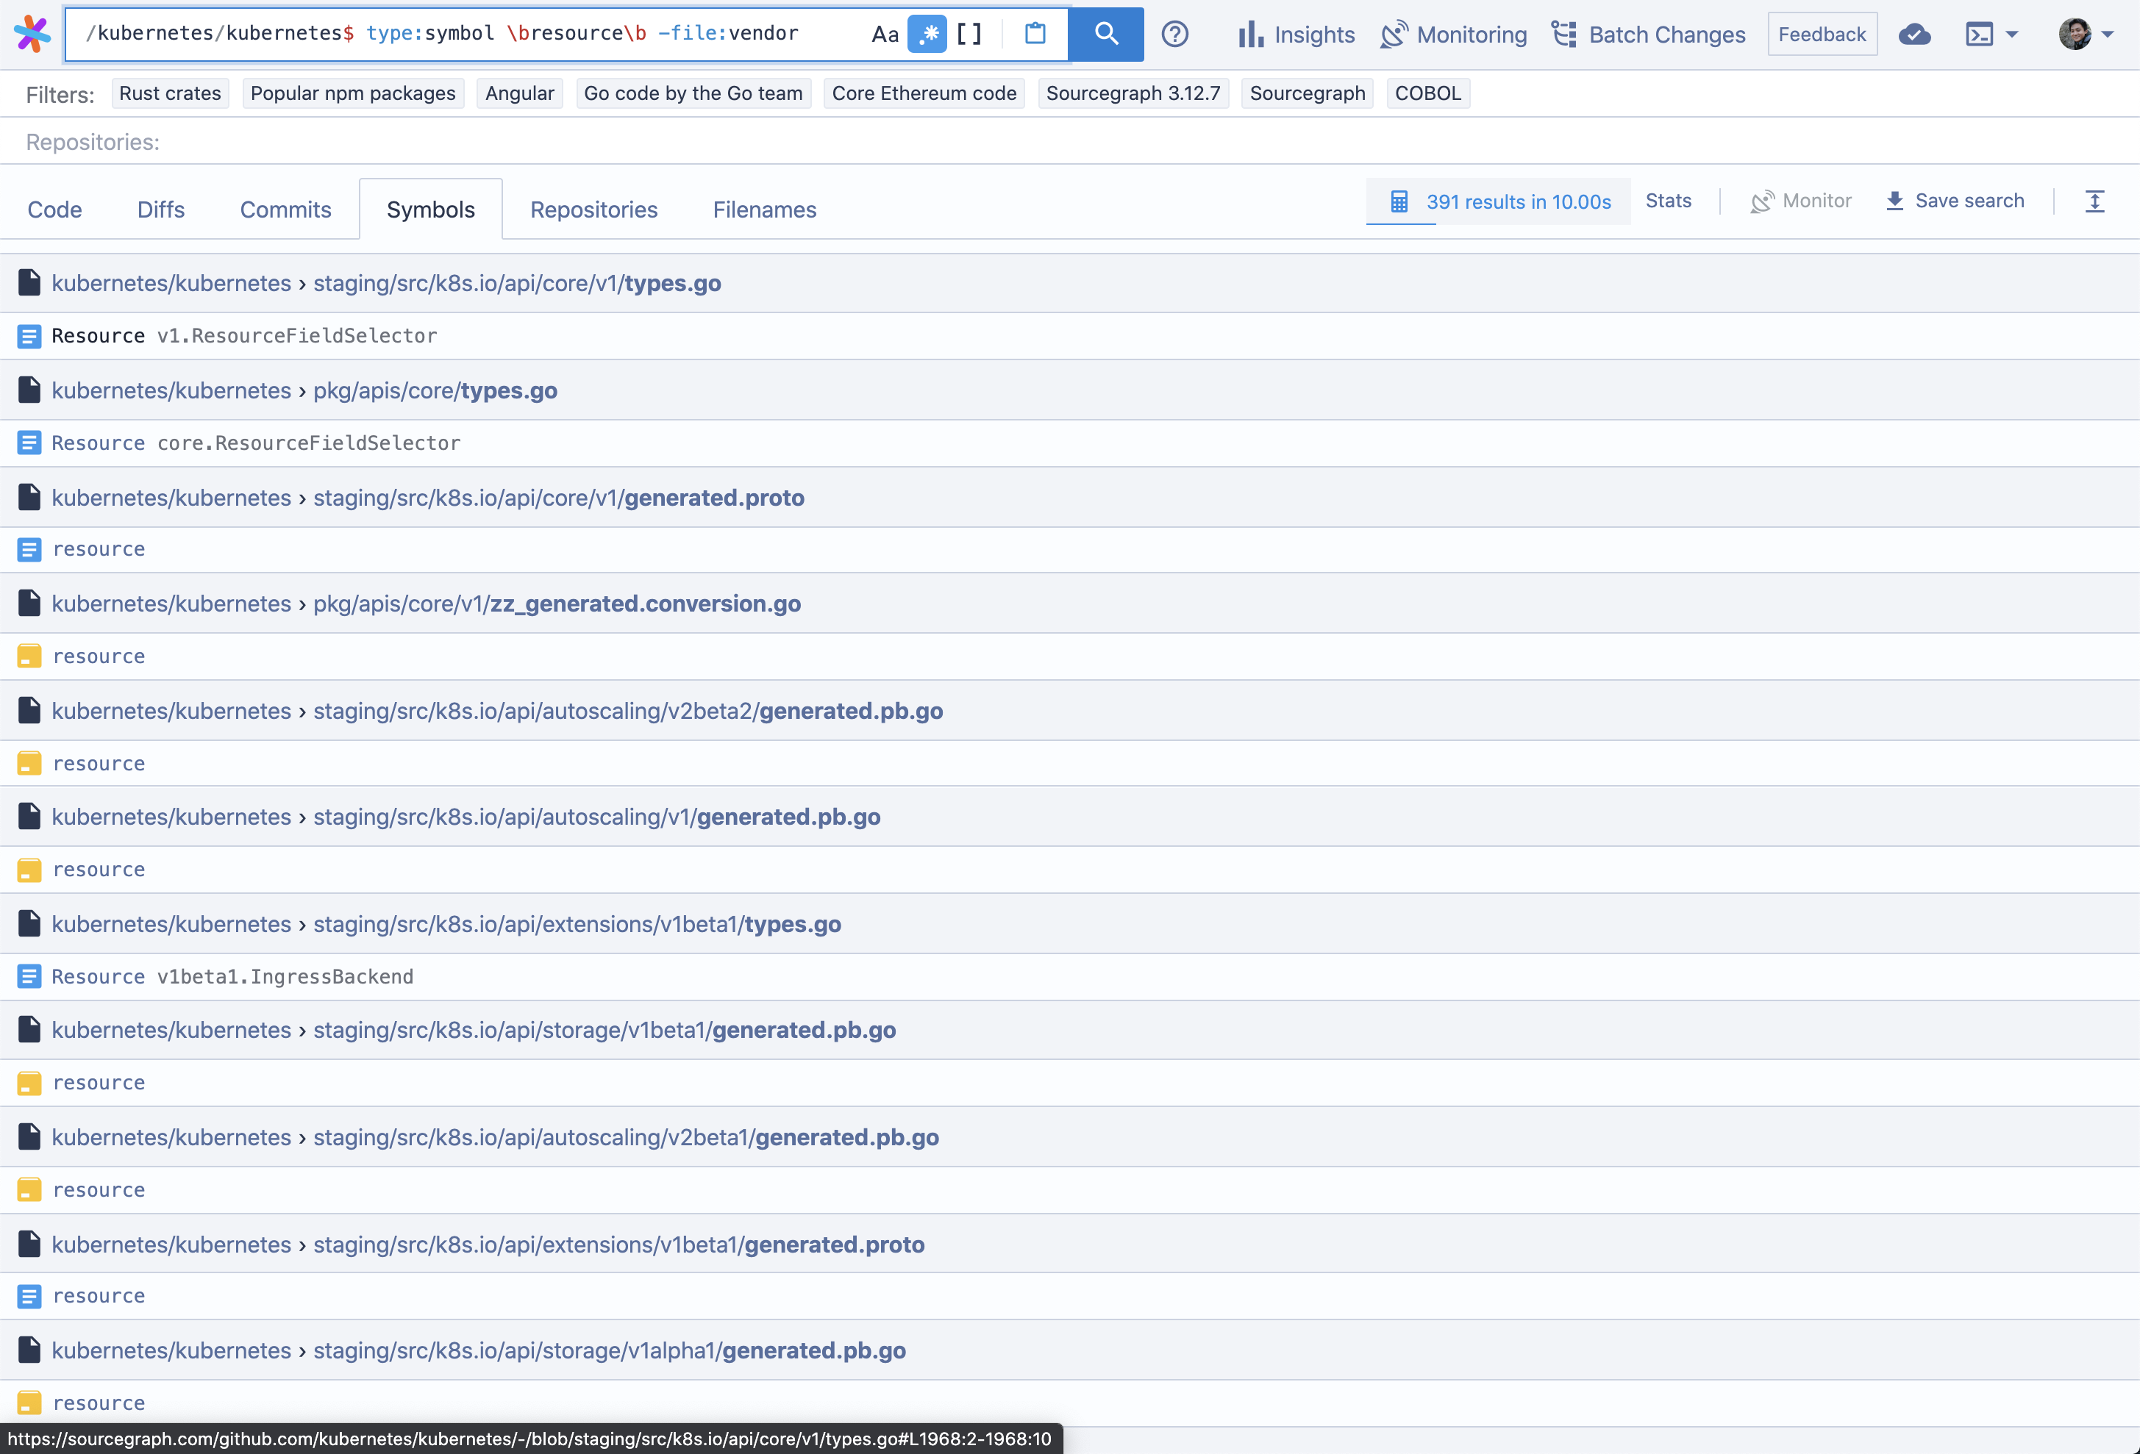The image size is (2140, 1454).
Task: Toggle case sensitivity Aa button
Action: click(884, 34)
